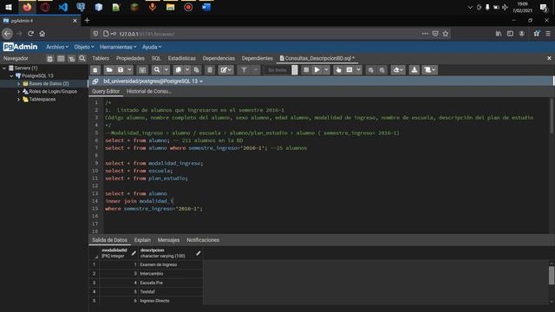Open the Execute options dropdown arrow
The image size is (555, 312).
tap(326, 70)
